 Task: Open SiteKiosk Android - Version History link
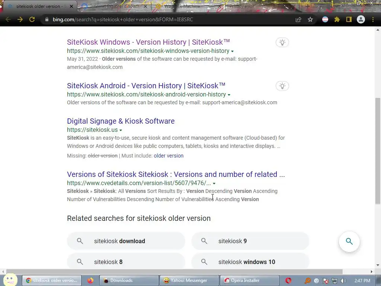coord(146,86)
